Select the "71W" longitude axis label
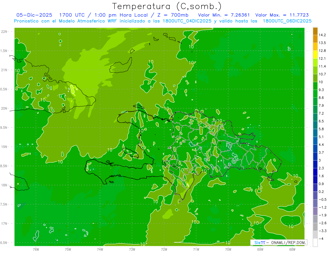Screen dimensions: 328x253 coord(196,249)
